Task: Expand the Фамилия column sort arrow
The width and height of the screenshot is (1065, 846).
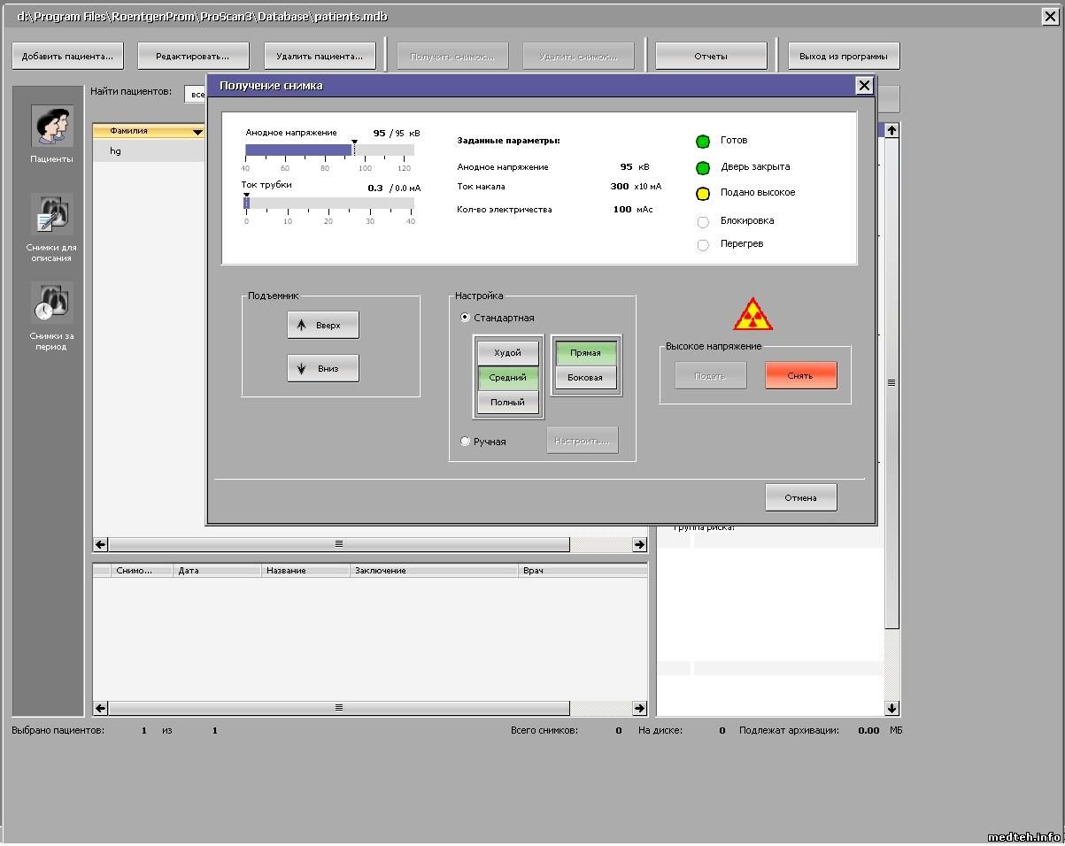Action: click(x=197, y=132)
